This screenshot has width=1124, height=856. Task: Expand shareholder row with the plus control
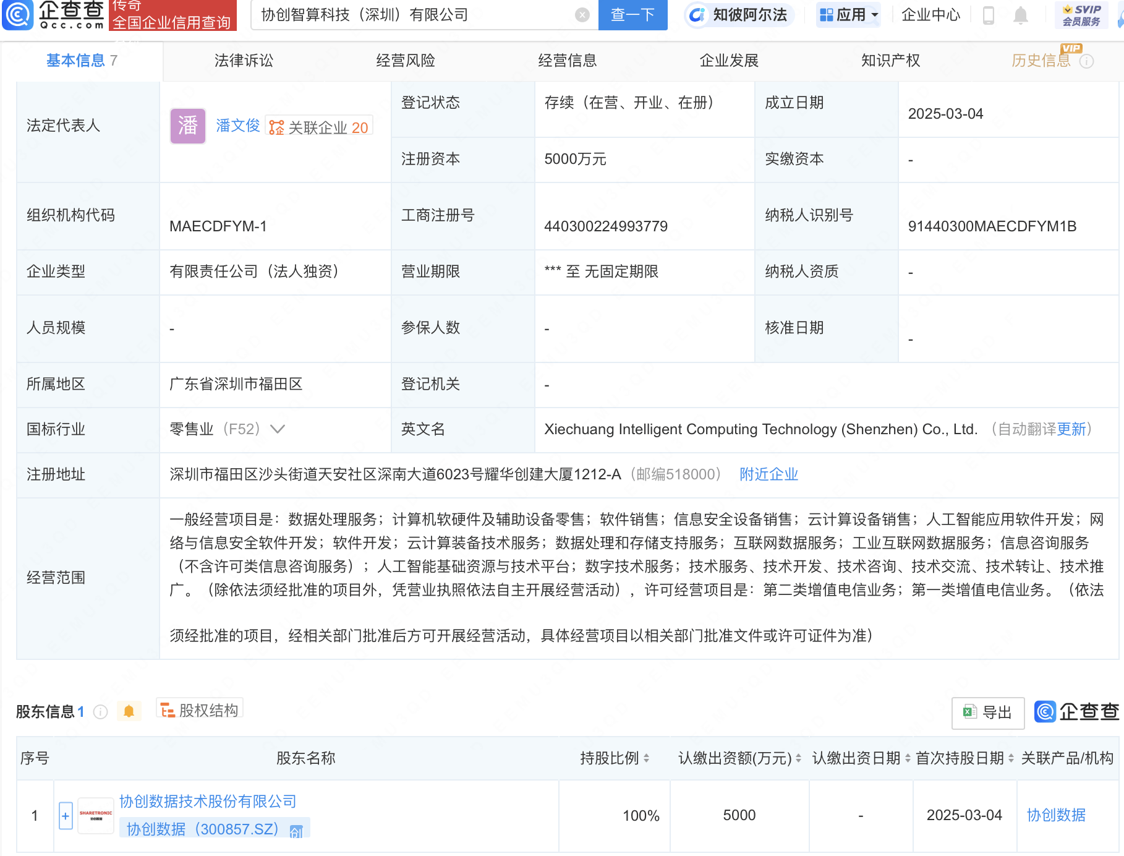64,815
